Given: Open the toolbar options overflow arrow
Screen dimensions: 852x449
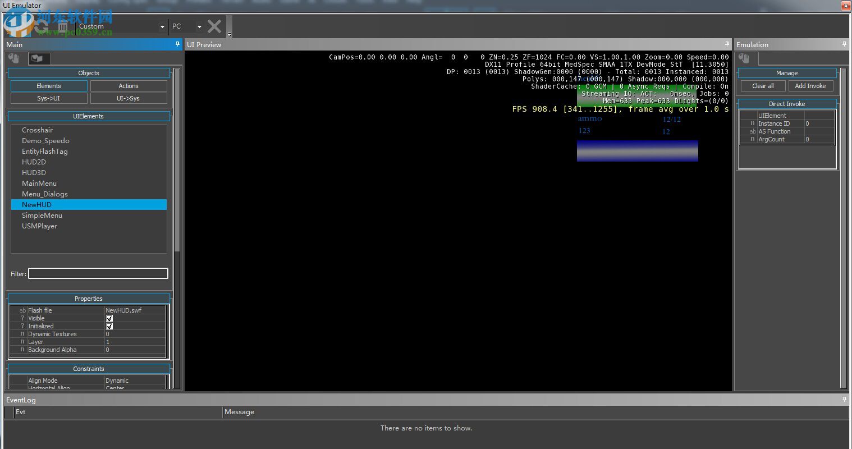Looking at the screenshot, I should pos(229,35).
